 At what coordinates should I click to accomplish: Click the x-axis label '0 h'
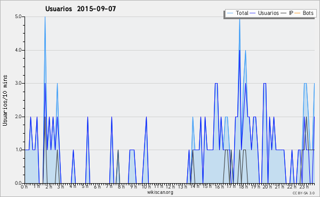point(24,187)
